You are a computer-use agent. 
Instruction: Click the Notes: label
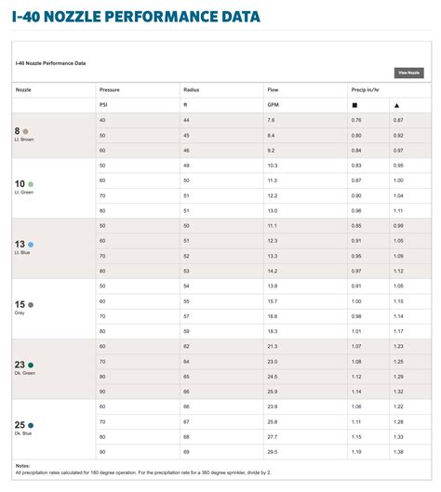coord(22,466)
